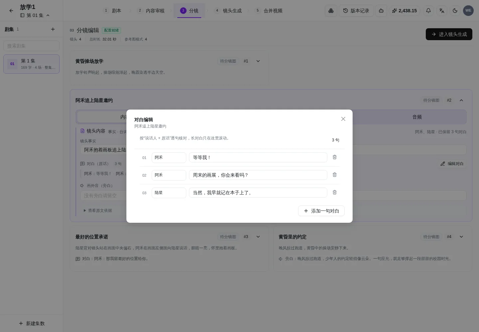The height and width of the screenshot is (332, 479).
Task: Click 编辑对白 button in shot #2
Action: (x=452, y=164)
